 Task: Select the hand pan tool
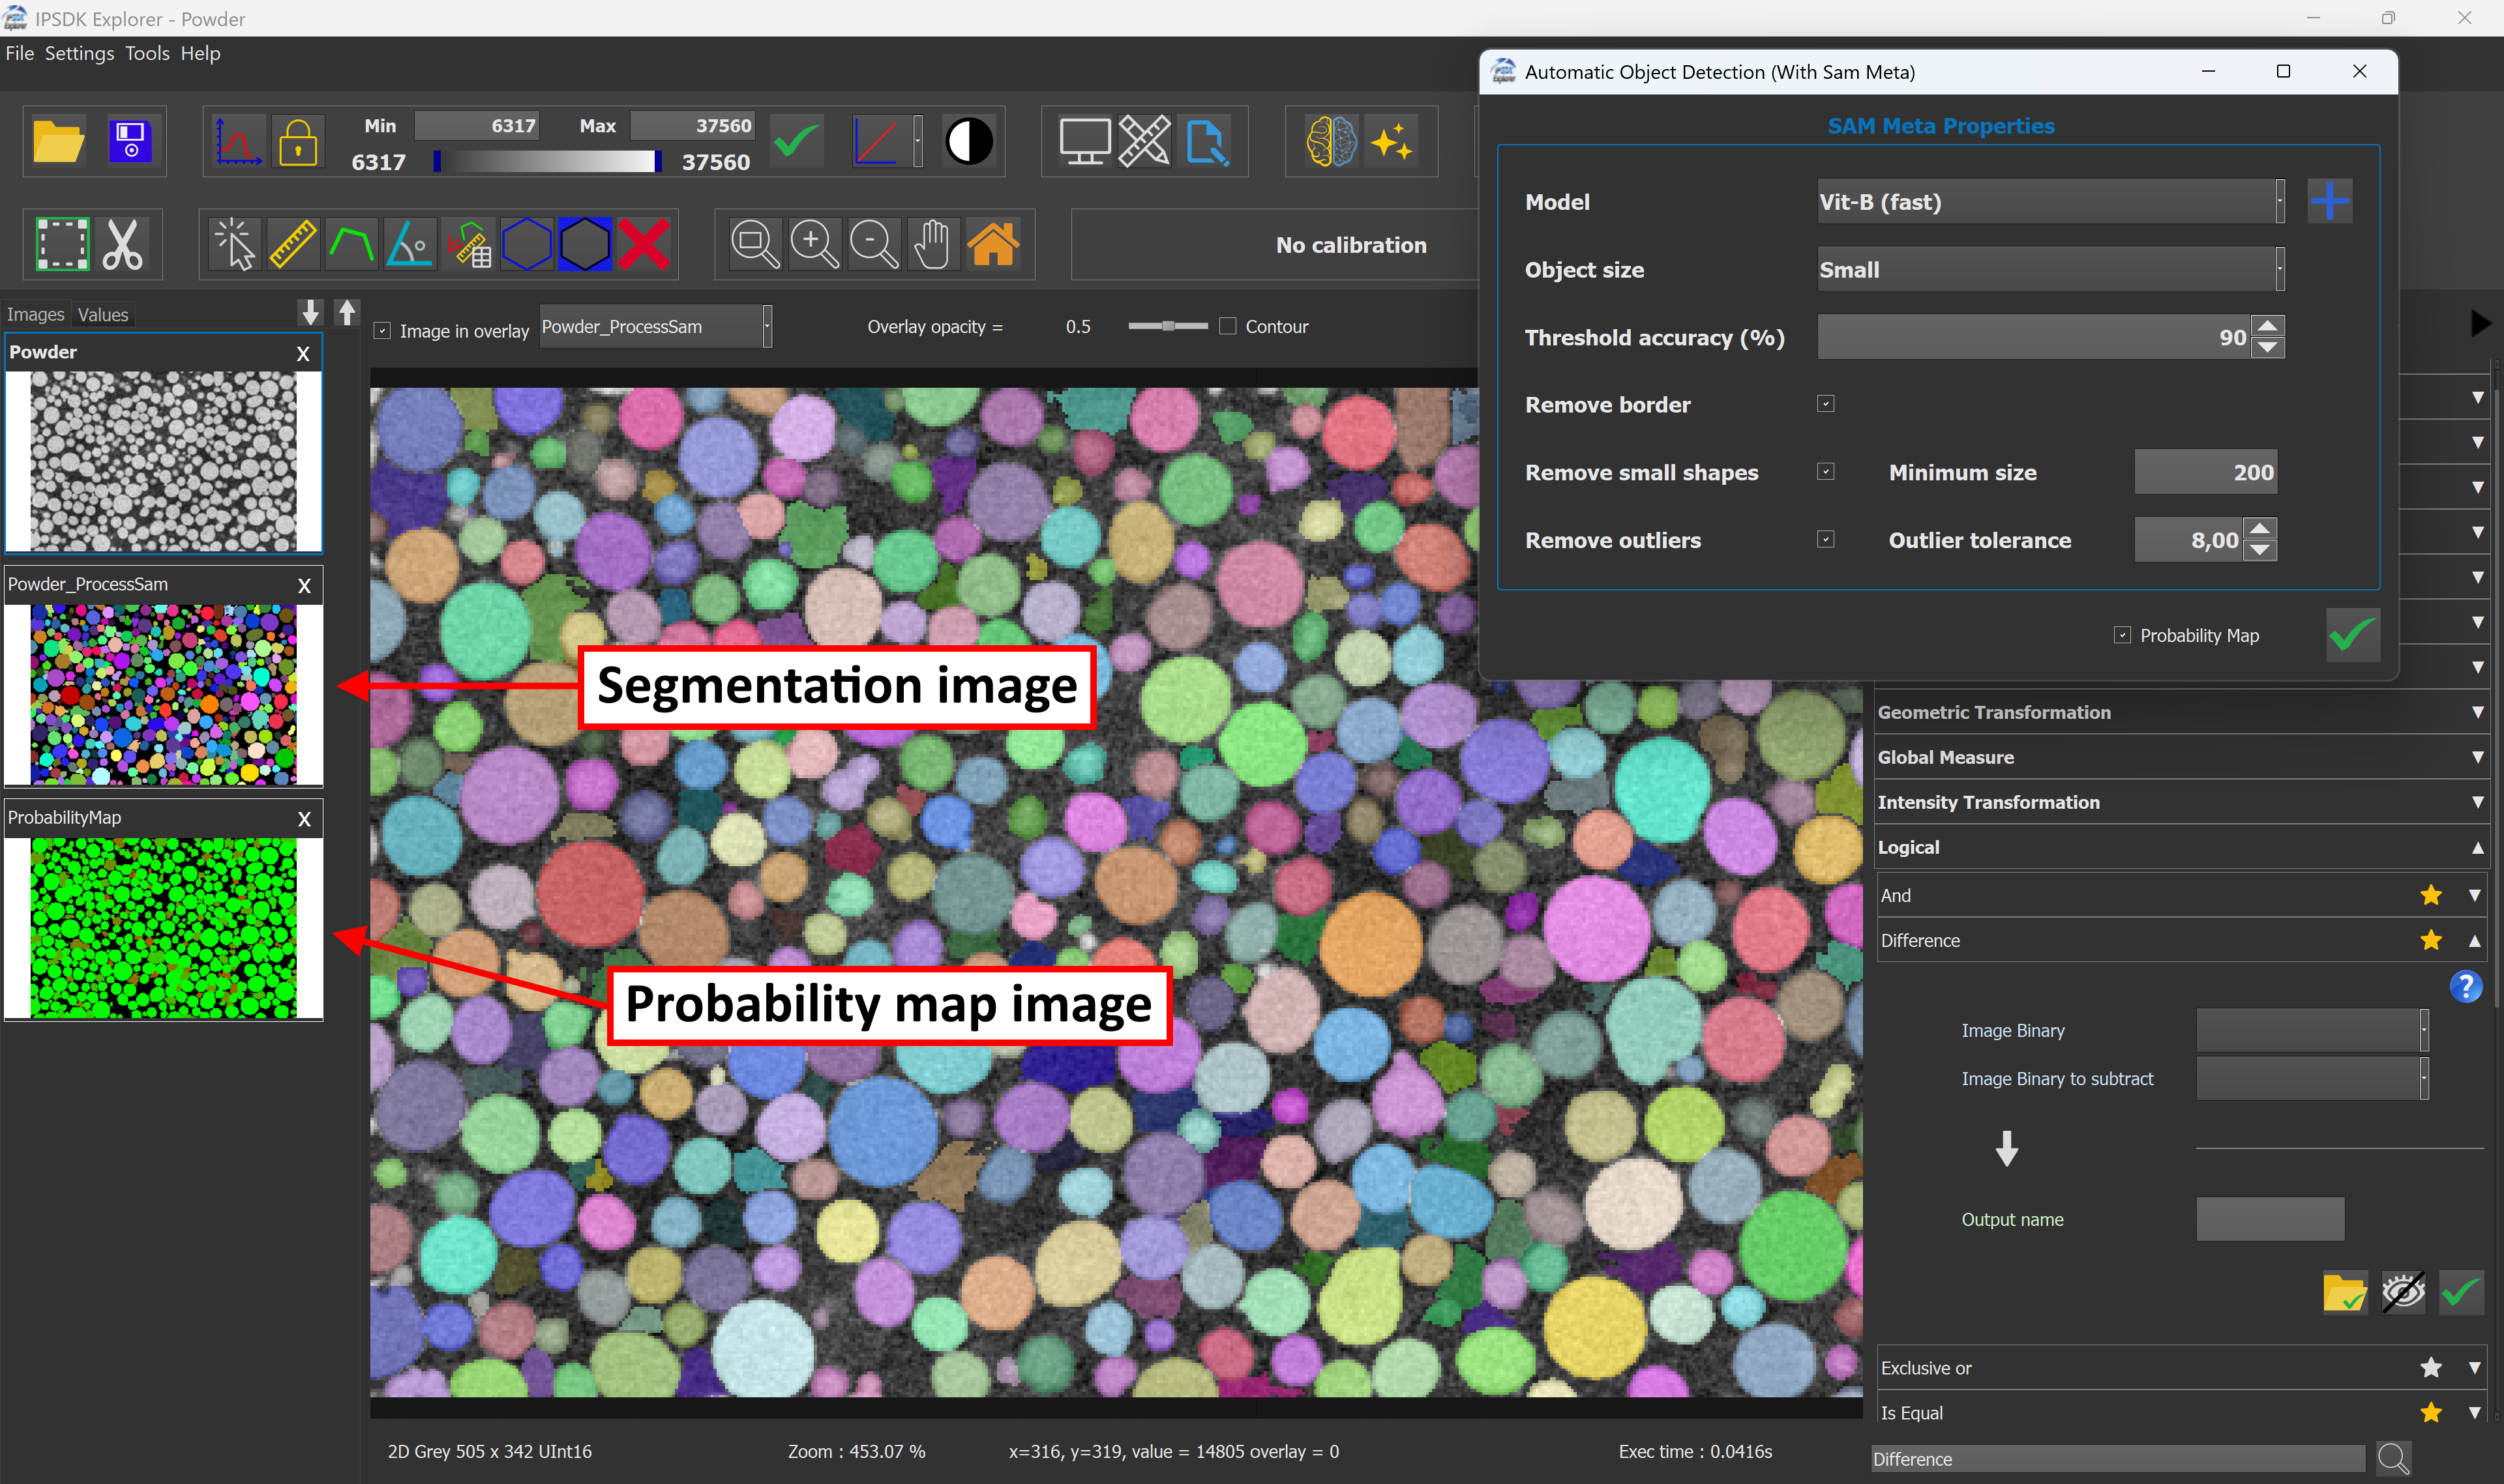coord(932,245)
